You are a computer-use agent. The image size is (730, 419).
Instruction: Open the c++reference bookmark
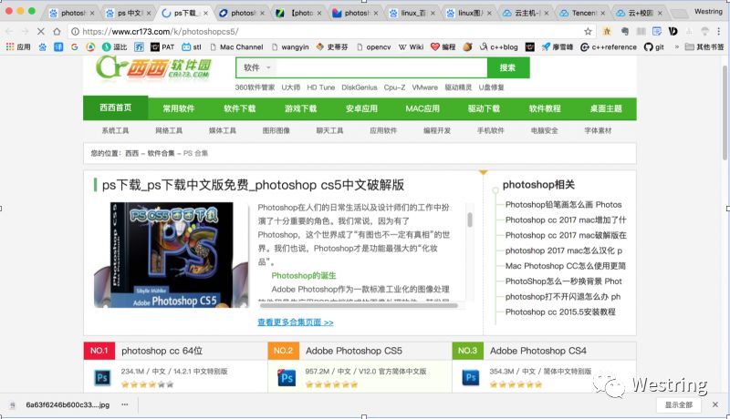[609, 47]
